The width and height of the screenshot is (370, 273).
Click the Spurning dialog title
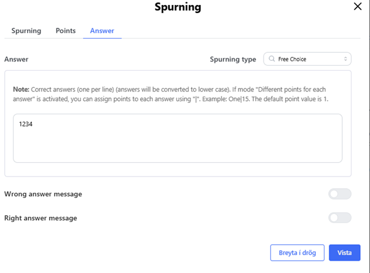pyautogui.click(x=178, y=7)
